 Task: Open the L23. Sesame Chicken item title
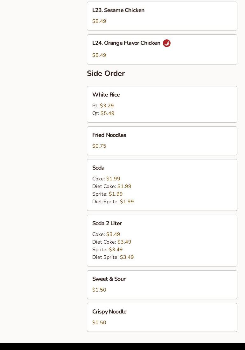click(118, 10)
